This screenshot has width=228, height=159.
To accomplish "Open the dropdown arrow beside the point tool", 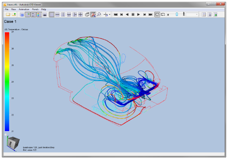I will tap(110, 14).
